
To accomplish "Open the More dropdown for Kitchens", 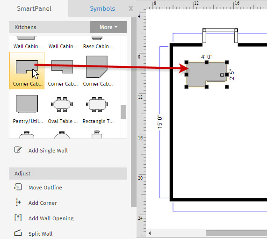I will (x=108, y=27).
